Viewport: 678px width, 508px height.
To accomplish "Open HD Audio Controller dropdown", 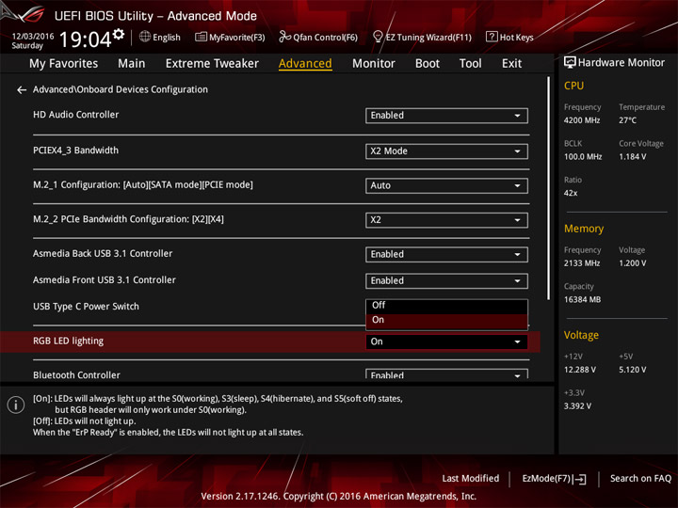I will (x=446, y=116).
